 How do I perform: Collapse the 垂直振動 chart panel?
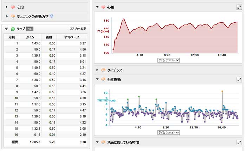tap(97, 80)
